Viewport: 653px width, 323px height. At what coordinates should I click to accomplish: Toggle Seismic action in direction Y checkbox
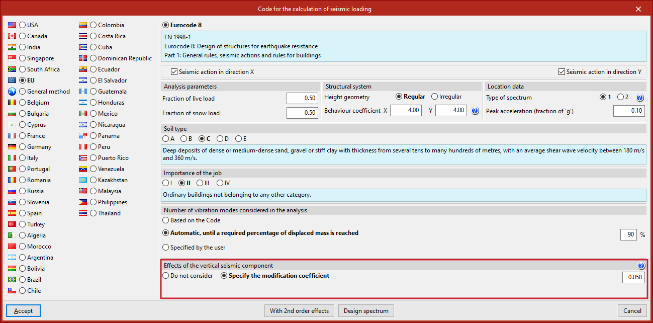click(562, 72)
